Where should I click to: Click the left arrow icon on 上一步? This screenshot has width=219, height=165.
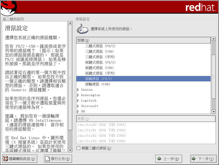(159, 159)
